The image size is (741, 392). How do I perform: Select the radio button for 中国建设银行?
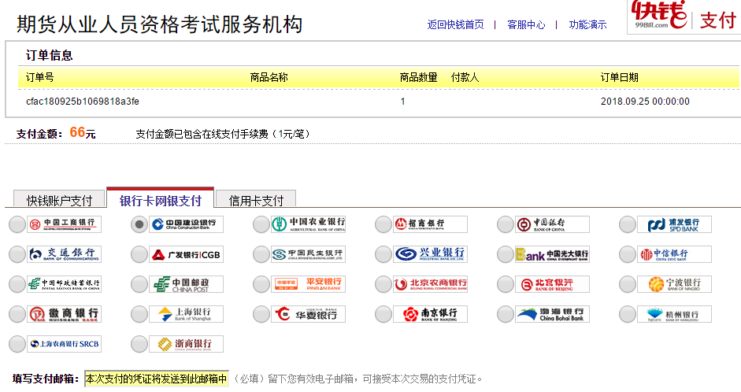(139, 224)
